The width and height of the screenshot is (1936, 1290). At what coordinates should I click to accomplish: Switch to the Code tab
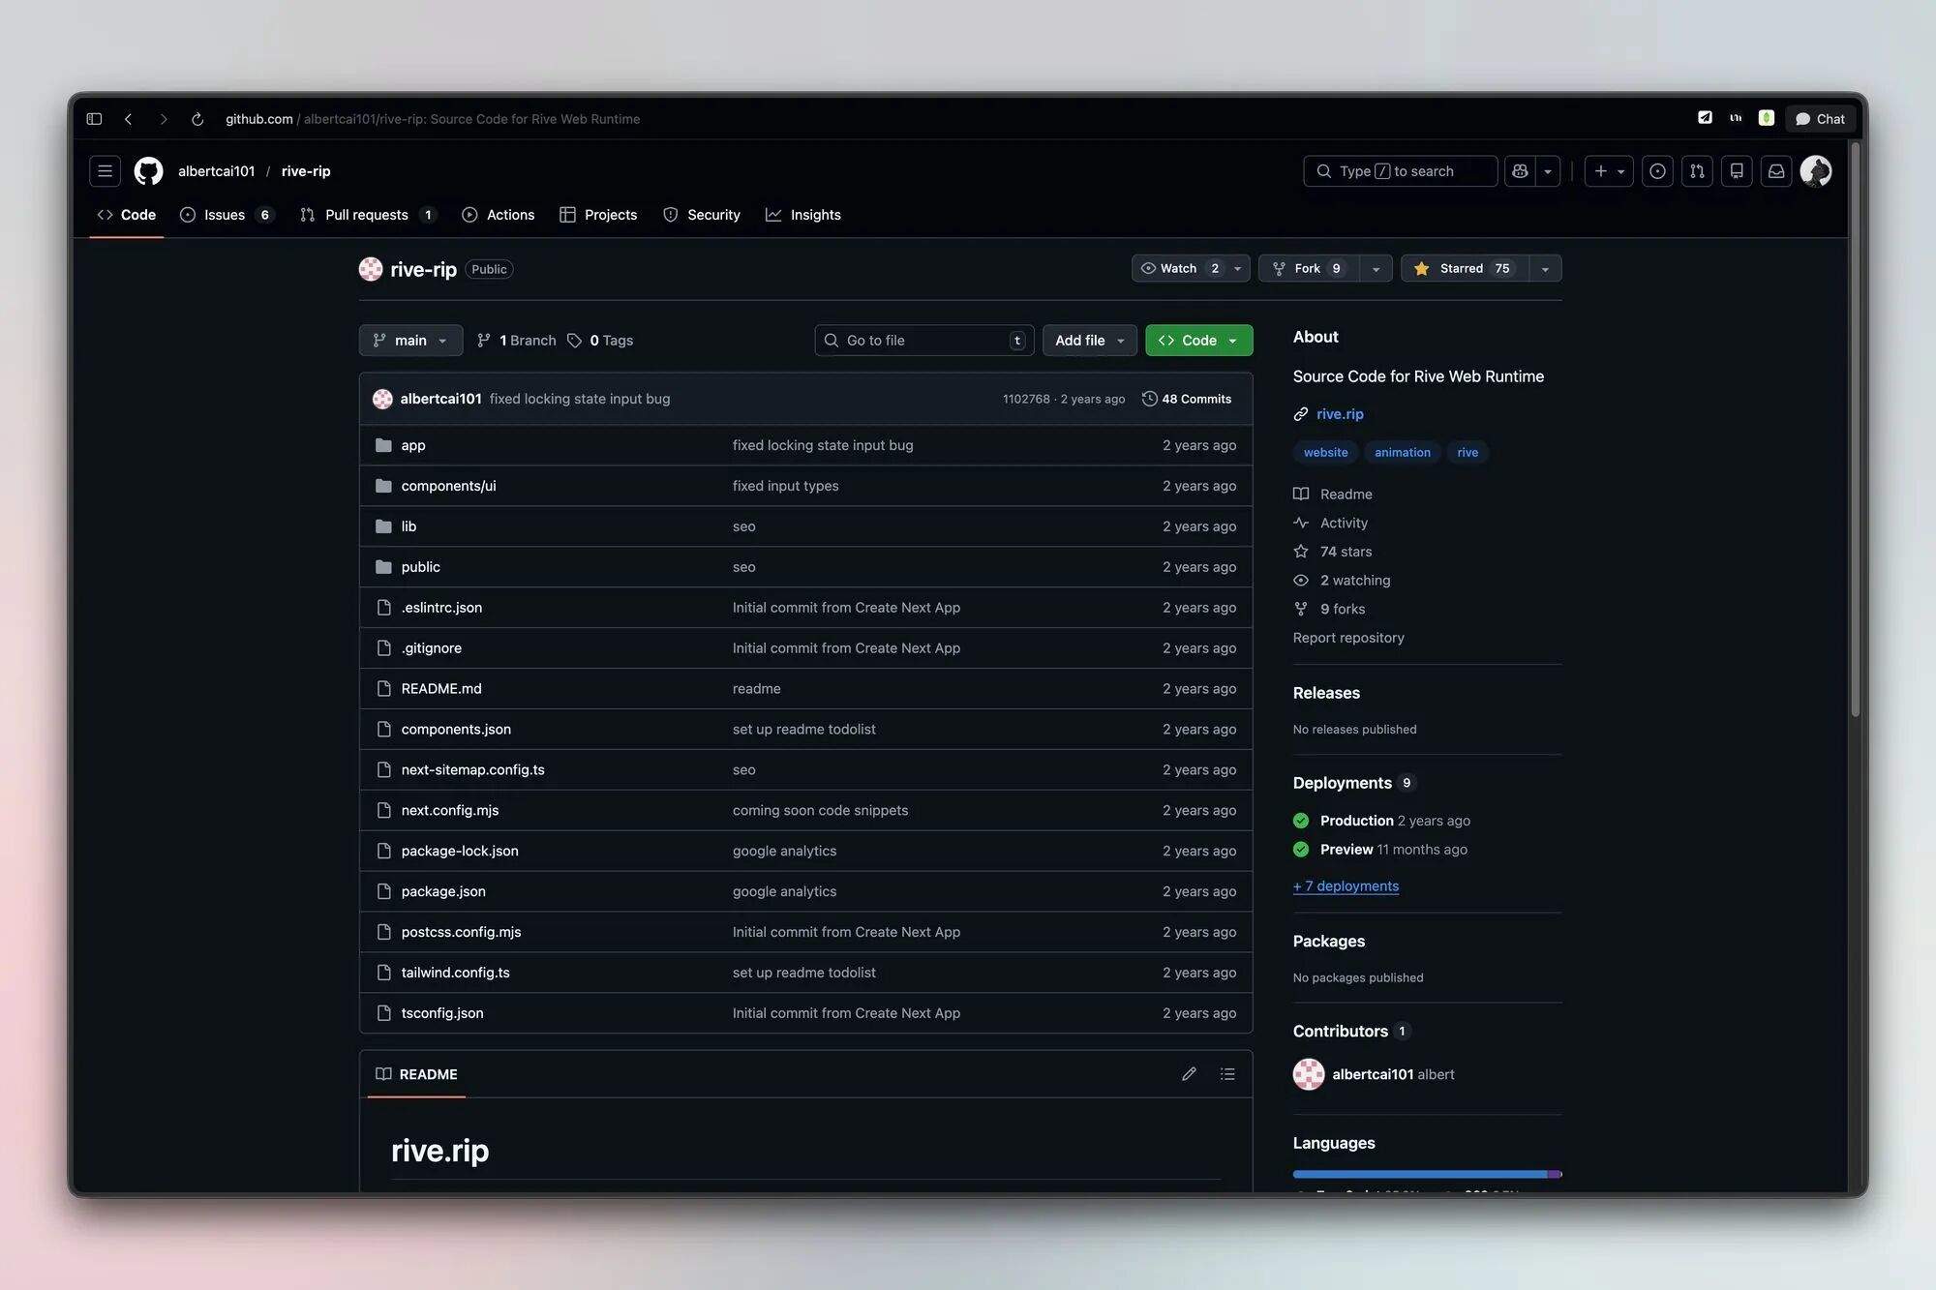pos(126,215)
